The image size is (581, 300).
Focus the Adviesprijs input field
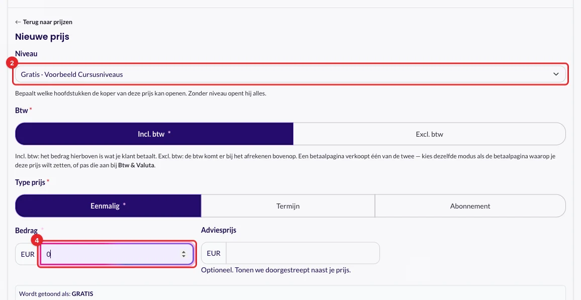(303, 253)
